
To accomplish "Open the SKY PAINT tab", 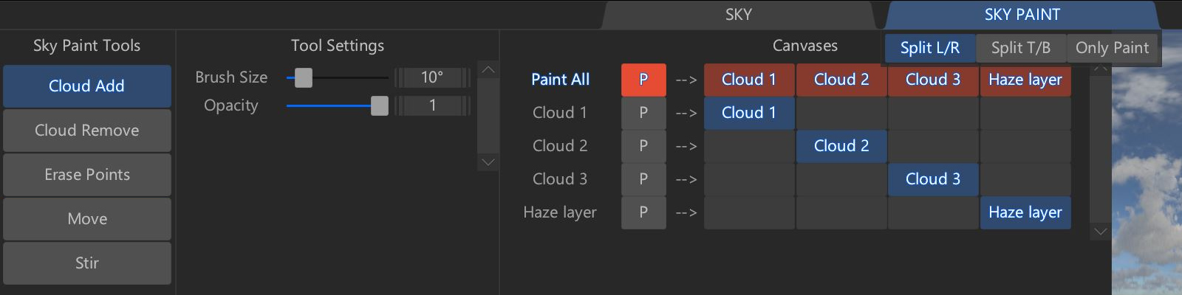I will tap(1022, 15).
